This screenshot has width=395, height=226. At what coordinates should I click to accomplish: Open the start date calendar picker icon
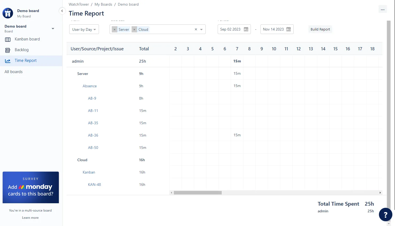246,29
